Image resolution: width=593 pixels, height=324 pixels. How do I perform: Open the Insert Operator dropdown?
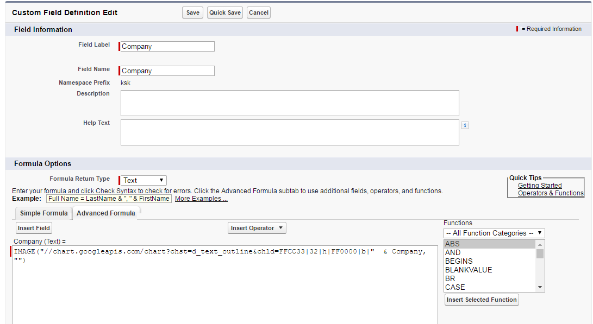[x=257, y=227]
